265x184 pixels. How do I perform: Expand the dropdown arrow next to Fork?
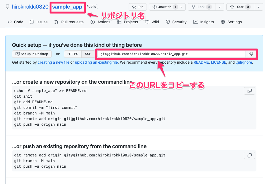coord(219,7)
